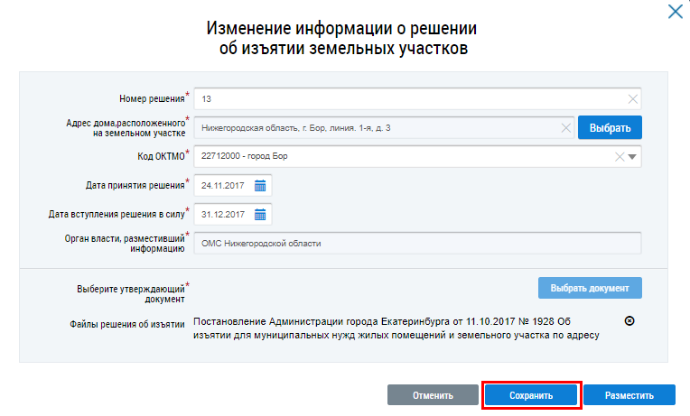Clear the Код ОКТМО selection
Screen dimensions: 690x416
point(620,156)
